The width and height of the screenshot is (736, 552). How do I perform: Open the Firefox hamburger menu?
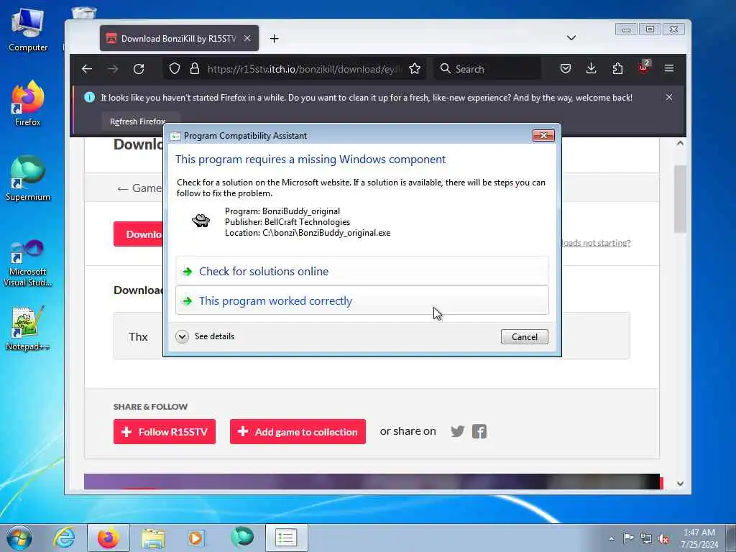click(x=669, y=69)
